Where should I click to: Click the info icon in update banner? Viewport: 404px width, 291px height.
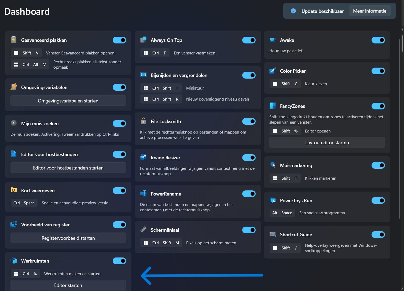pyautogui.click(x=293, y=11)
